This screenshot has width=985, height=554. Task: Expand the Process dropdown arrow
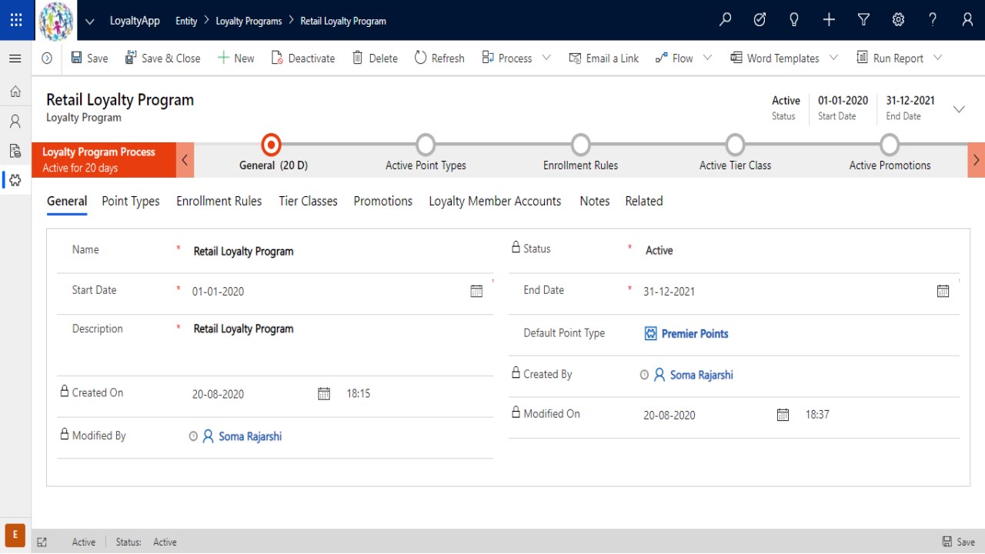(546, 58)
